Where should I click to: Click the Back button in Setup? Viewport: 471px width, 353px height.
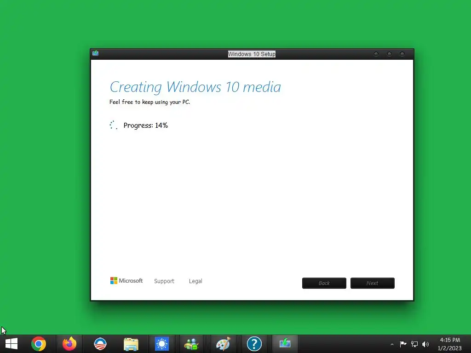click(324, 283)
